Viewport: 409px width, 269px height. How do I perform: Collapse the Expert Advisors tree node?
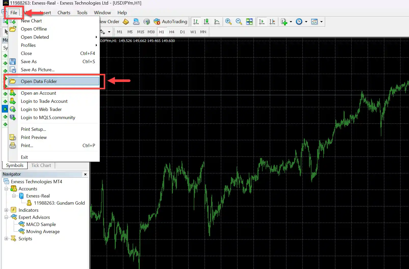6,217
